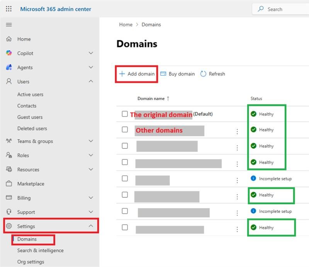This screenshot has width=309, height=267.
Task: Click the plus icon for Add domain
Action: click(x=122, y=74)
